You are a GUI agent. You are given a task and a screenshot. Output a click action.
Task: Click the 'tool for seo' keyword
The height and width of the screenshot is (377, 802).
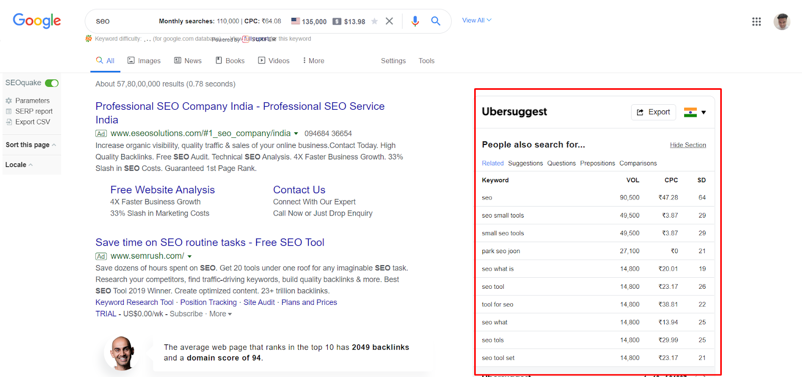pyautogui.click(x=498, y=305)
